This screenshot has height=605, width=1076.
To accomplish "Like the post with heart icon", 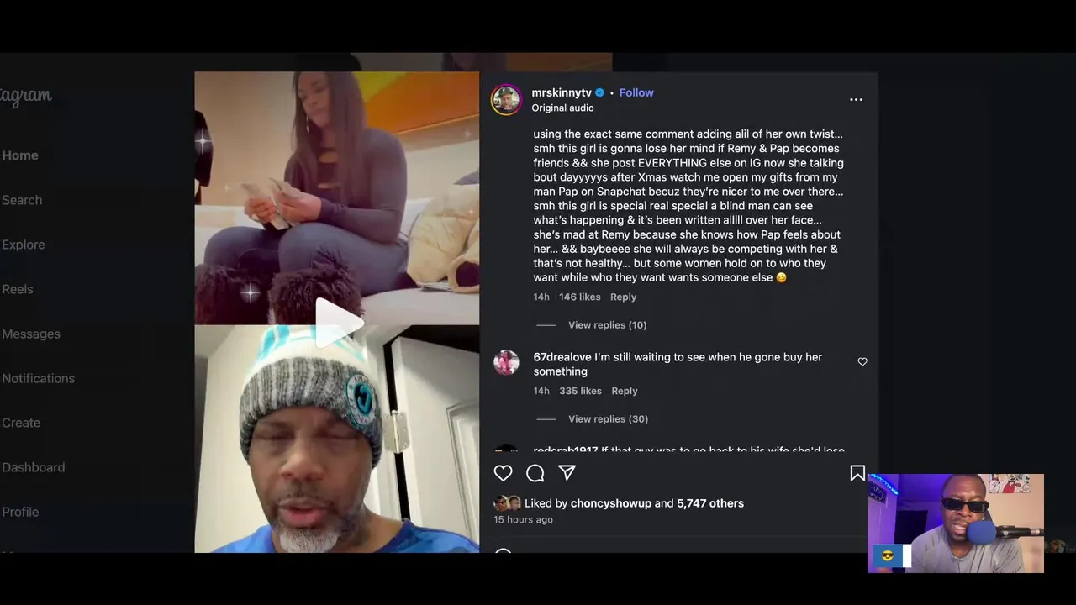I will [503, 473].
